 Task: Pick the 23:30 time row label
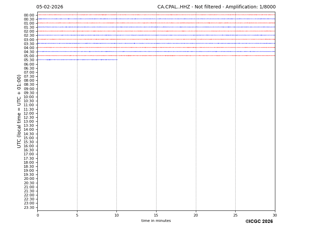click(29, 207)
